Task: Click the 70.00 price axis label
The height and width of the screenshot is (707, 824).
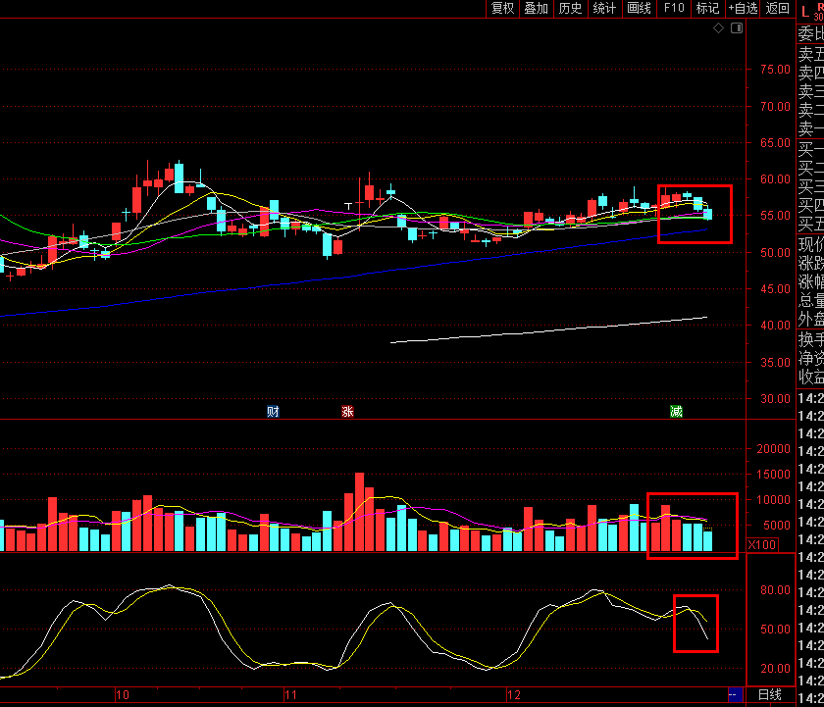Action: 775,107
